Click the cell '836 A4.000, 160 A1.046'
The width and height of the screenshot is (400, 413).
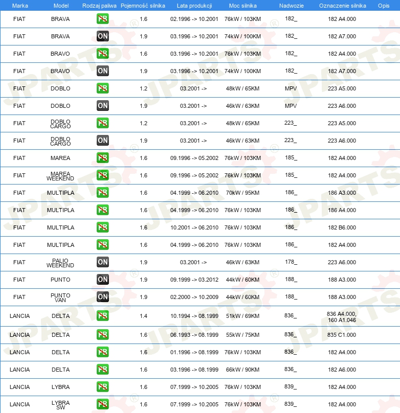click(x=342, y=317)
